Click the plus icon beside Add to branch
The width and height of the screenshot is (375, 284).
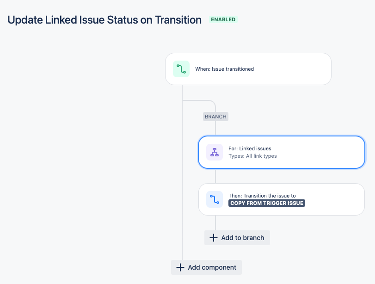[213, 238]
